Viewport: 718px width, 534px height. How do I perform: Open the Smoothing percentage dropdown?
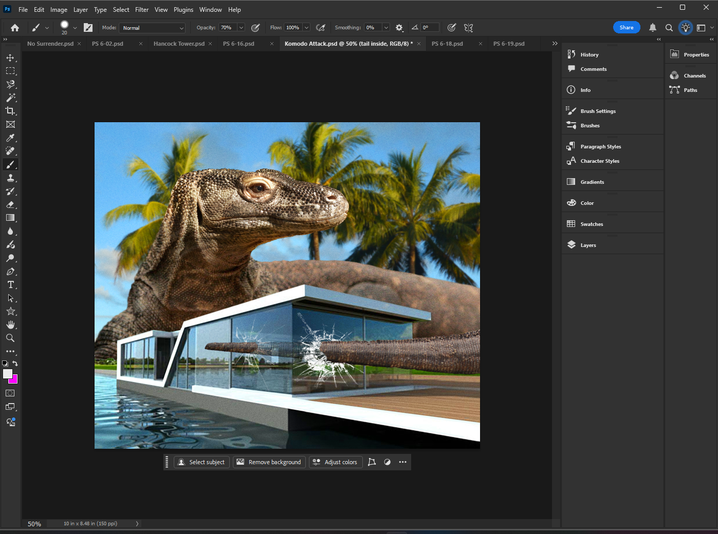point(385,27)
